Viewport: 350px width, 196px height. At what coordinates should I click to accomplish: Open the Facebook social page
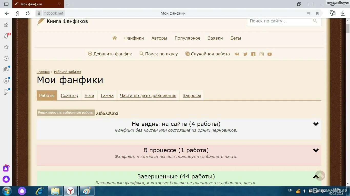pos(253,54)
